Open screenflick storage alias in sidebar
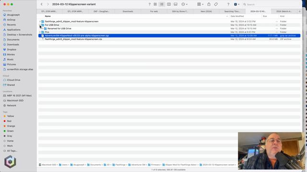 click(x=20, y=69)
